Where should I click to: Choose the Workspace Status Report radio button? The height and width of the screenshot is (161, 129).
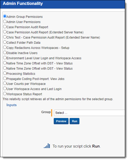(x=5, y=94)
